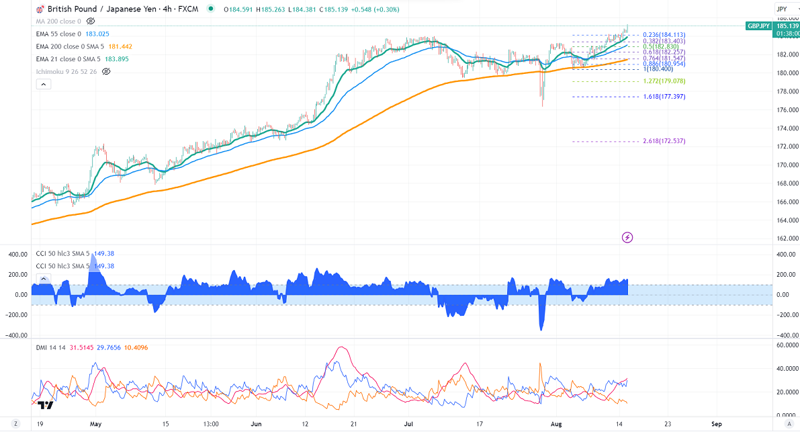800x434 pixels.
Task: Click the Z timezone button
Action: [x=16, y=424]
